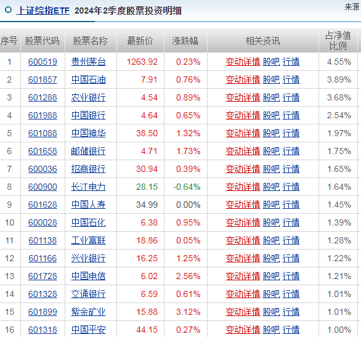Open 中国人寿 stock page
This screenshot has height=337, width=361.
89,205
